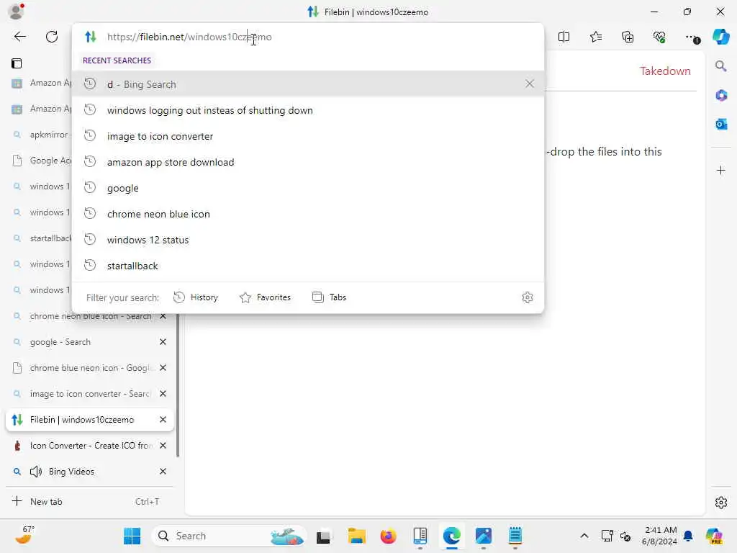Select 'windows logging out insteas of shutting down' suggestion
Image resolution: width=737 pixels, height=553 pixels.
[308, 110]
